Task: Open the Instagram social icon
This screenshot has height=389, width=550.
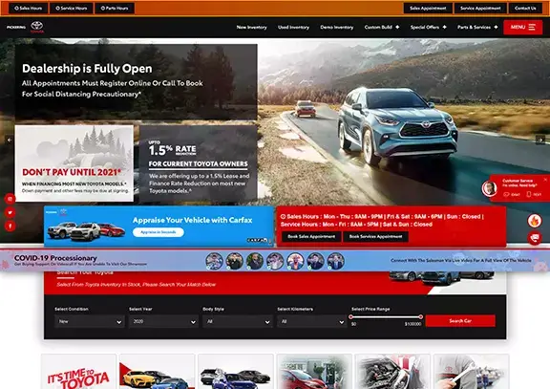Action: (10, 199)
